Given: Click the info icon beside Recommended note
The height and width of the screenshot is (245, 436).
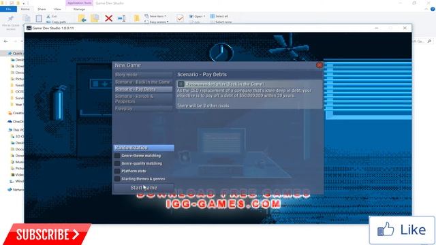Looking at the screenshot, I should tap(181, 84).
